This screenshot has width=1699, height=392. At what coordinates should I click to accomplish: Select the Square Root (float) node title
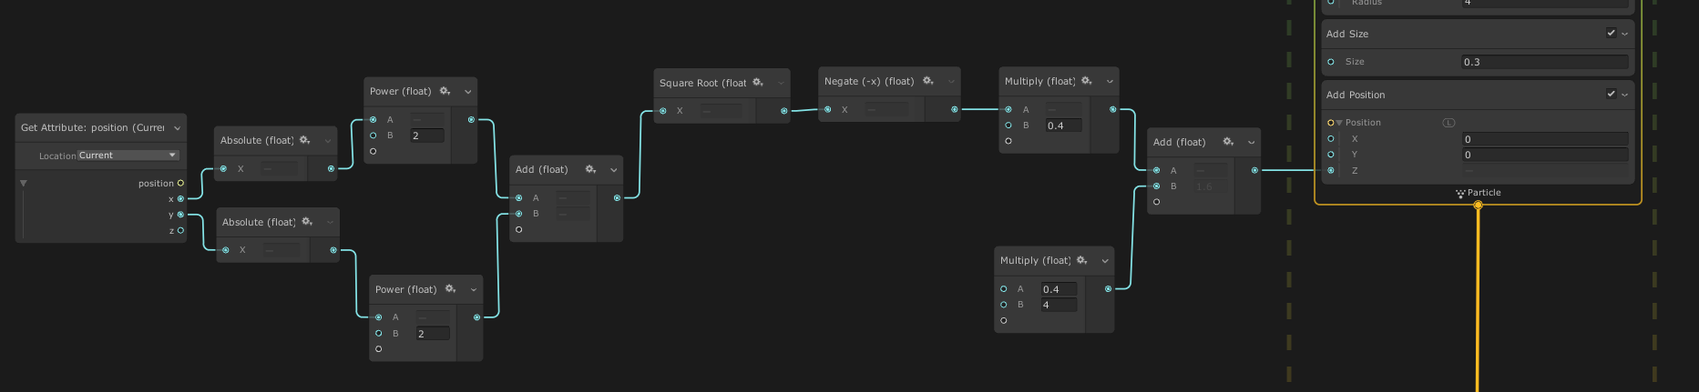[x=702, y=83]
